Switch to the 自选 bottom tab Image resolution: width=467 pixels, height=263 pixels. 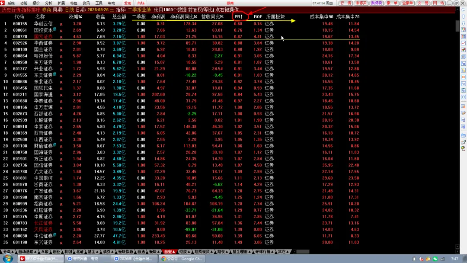point(141,252)
